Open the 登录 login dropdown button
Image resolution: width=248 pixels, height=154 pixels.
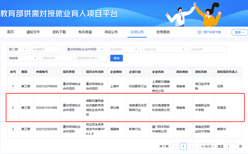(239, 32)
